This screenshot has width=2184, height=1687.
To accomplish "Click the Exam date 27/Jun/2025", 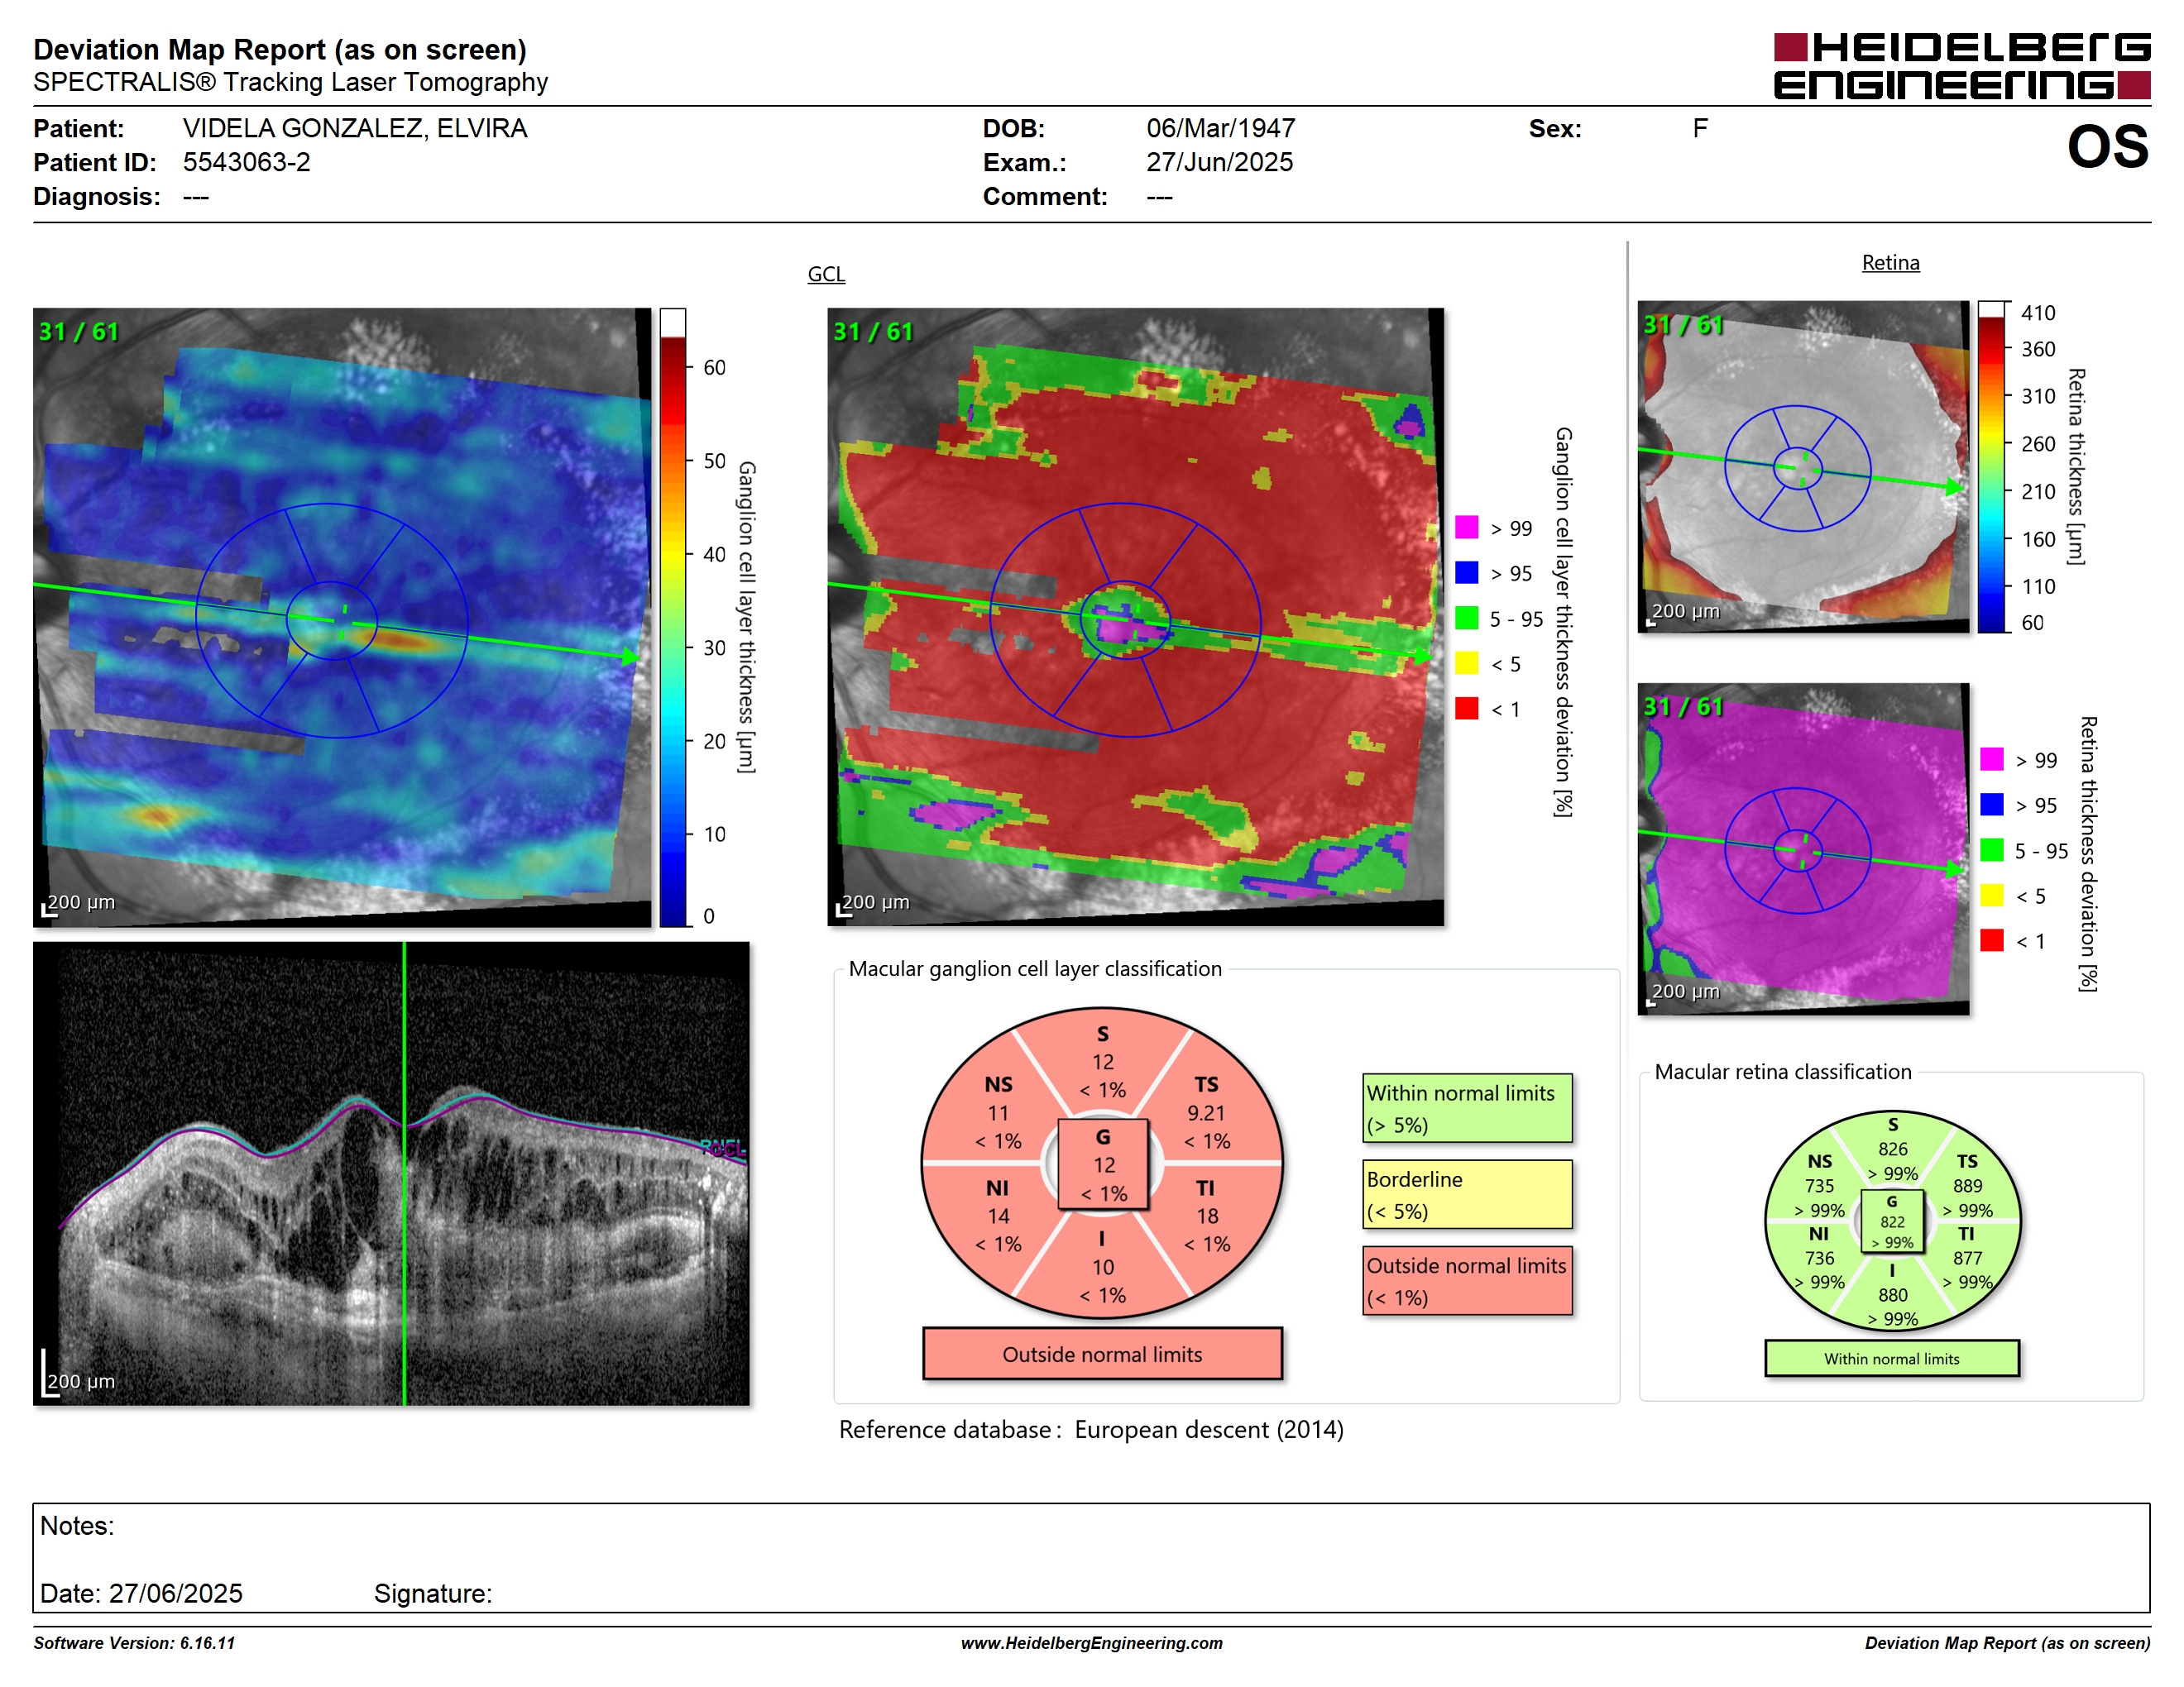I will (x=1219, y=162).
